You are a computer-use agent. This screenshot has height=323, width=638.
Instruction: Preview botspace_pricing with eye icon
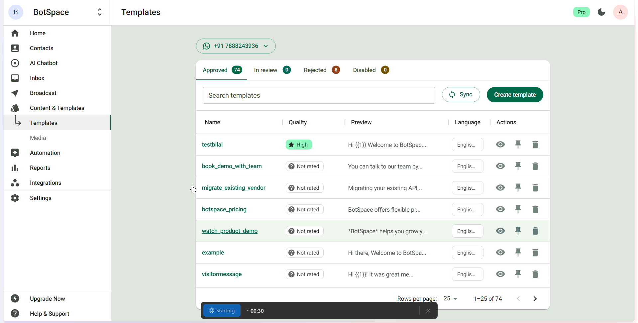(500, 209)
